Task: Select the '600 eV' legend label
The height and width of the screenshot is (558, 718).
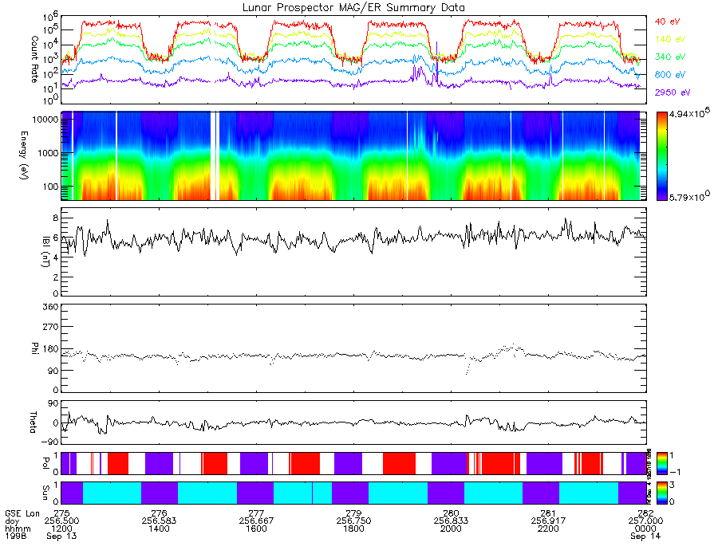Action: [x=670, y=75]
